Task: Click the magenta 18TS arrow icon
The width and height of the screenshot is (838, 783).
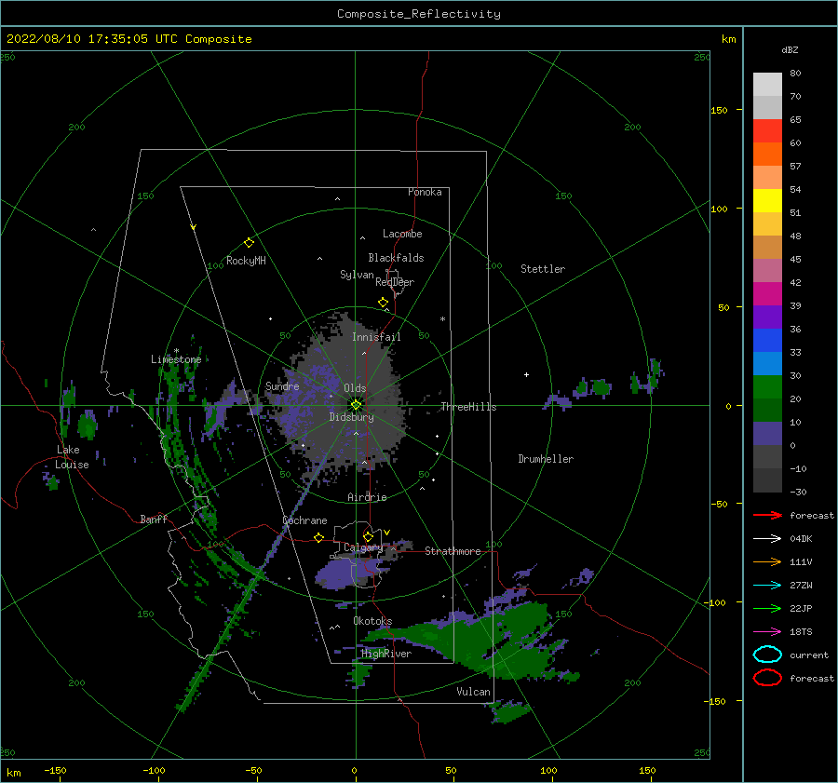Action: tap(767, 632)
